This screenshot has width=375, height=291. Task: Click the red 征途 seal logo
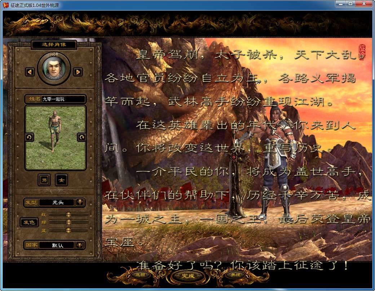coord(362,52)
